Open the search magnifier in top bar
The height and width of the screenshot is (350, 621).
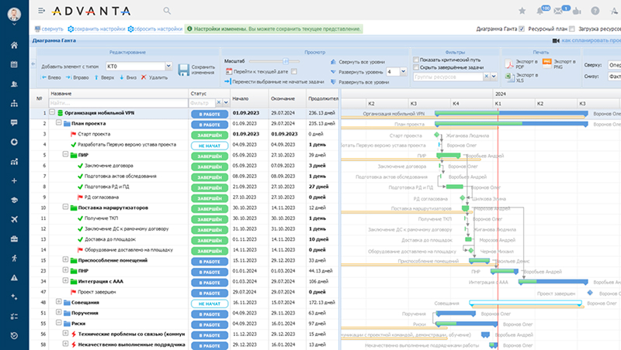point(168,11)
